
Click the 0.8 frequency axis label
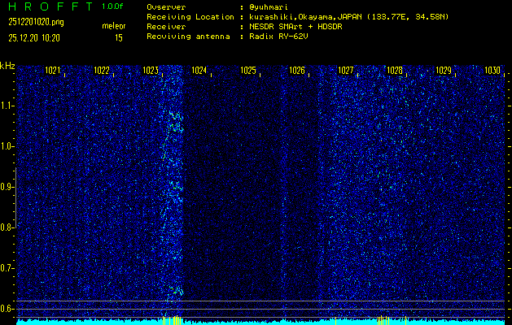pyautogui.click(x=7, y=227)
